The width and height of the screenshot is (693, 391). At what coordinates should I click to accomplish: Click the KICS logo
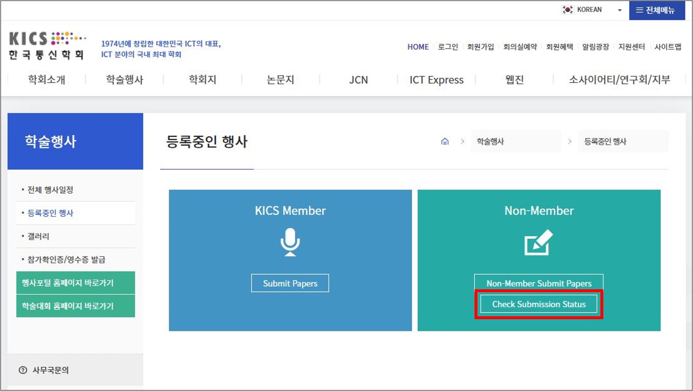[x=47, y=46]
